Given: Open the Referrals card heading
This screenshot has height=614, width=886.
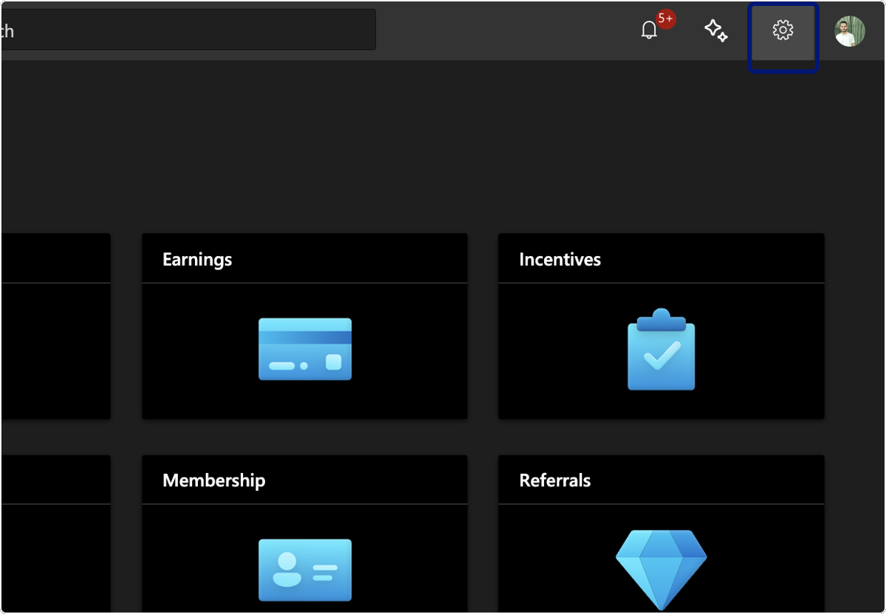Looking at the screenshot, I should point(555,480).
